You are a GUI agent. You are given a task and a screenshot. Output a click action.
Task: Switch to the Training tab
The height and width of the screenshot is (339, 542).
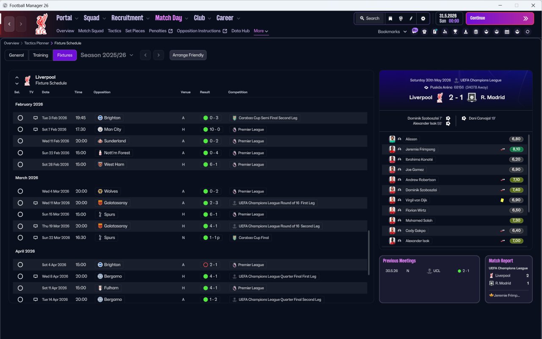[41, 55]
